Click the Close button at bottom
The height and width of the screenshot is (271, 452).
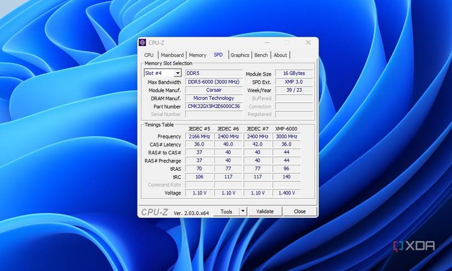[300, 211]
